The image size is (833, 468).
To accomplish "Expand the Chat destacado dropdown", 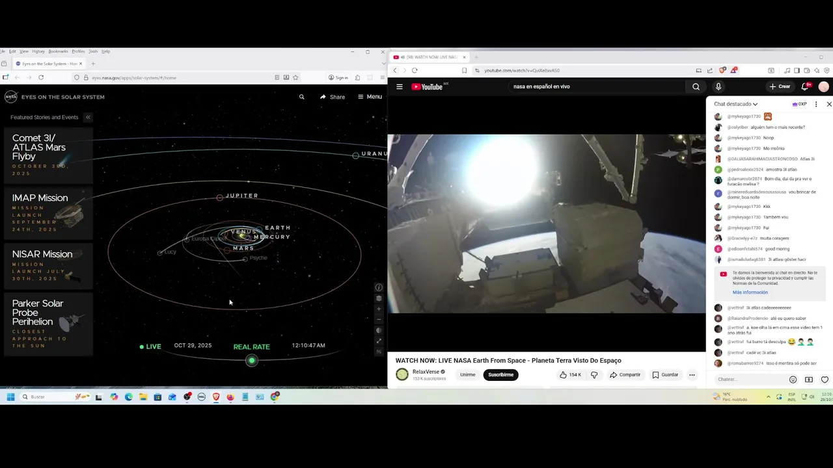I will point(735,104).
